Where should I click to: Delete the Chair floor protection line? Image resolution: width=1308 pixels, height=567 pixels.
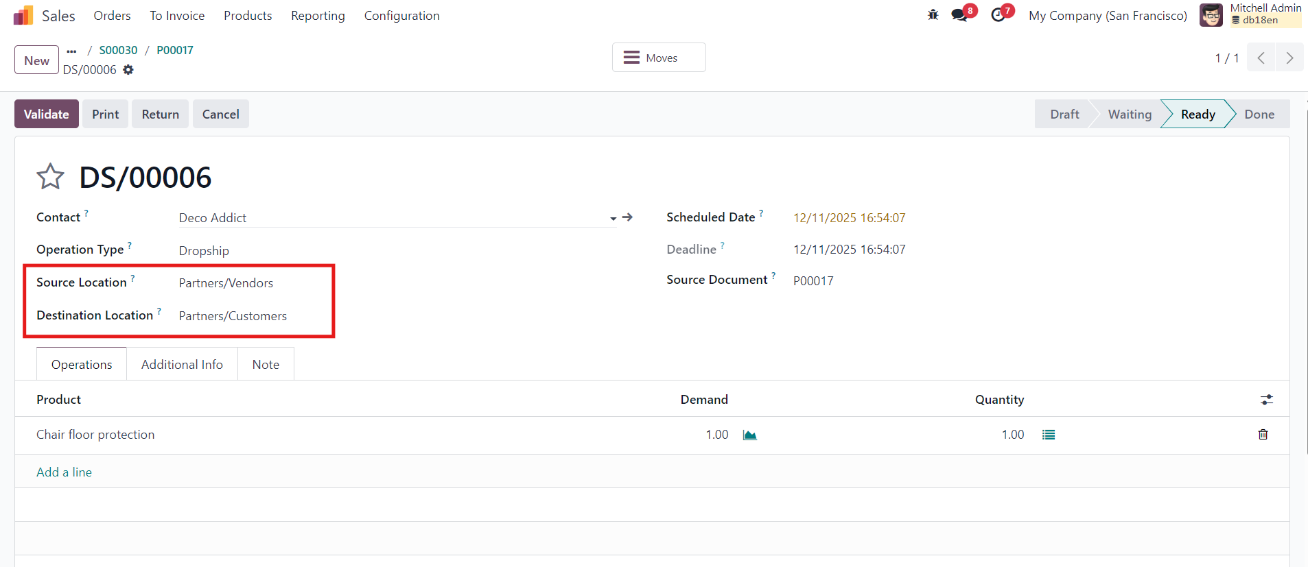coord(1263,435)
